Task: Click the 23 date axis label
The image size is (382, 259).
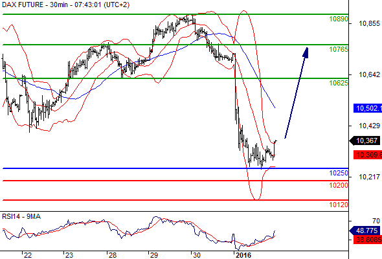Action: (69, 255)
